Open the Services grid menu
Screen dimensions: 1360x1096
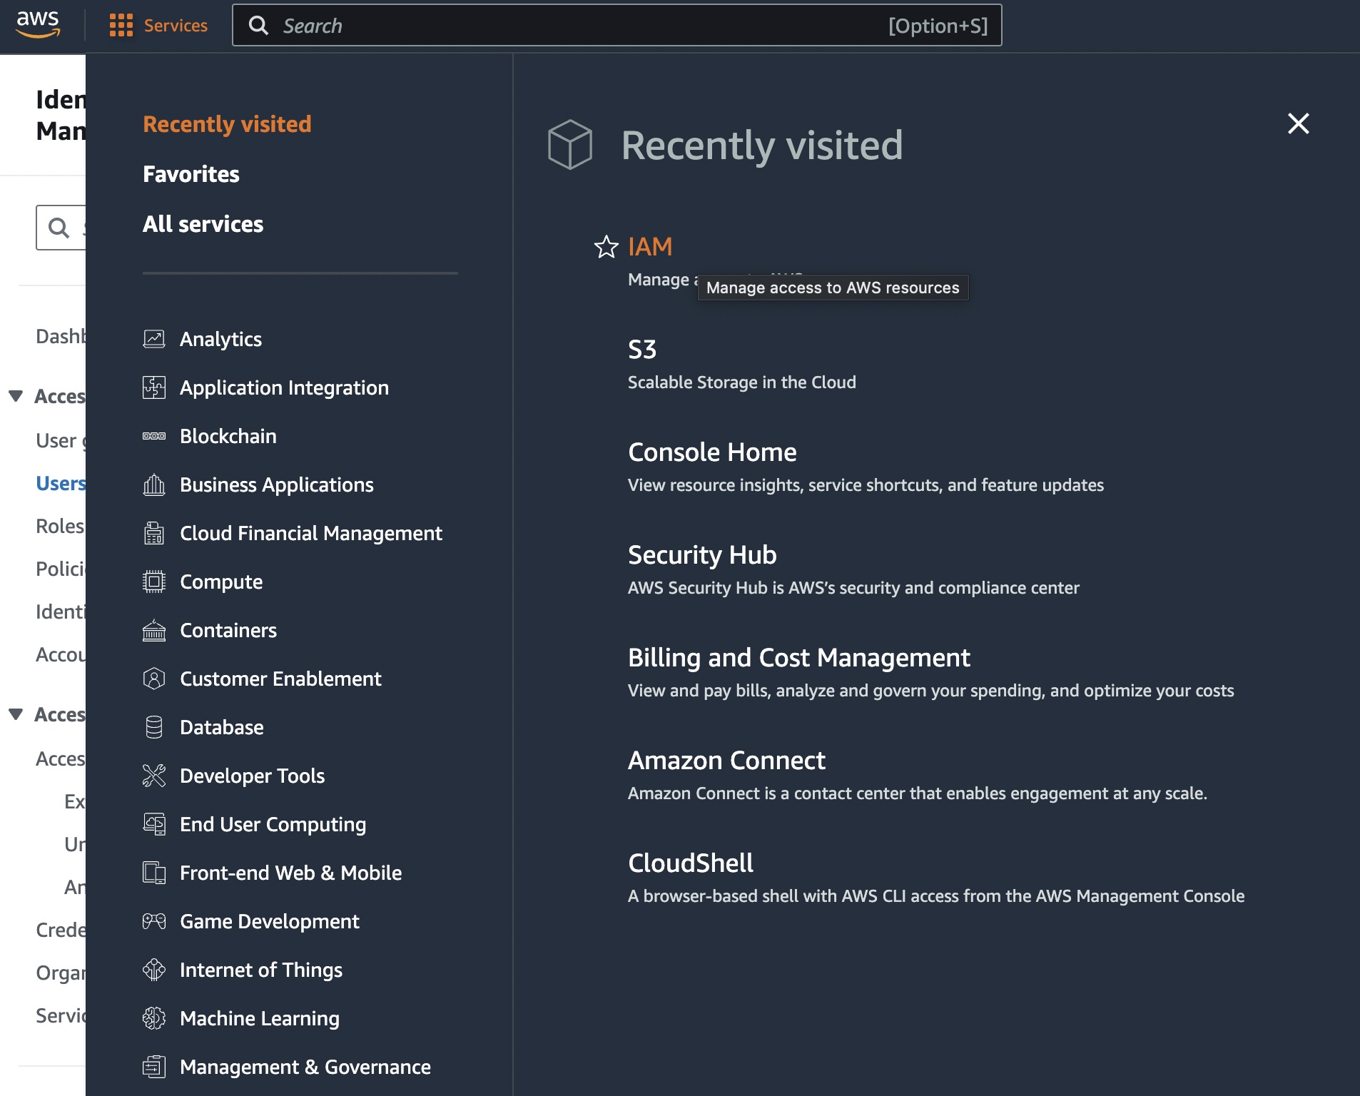(x=121, y=25)
